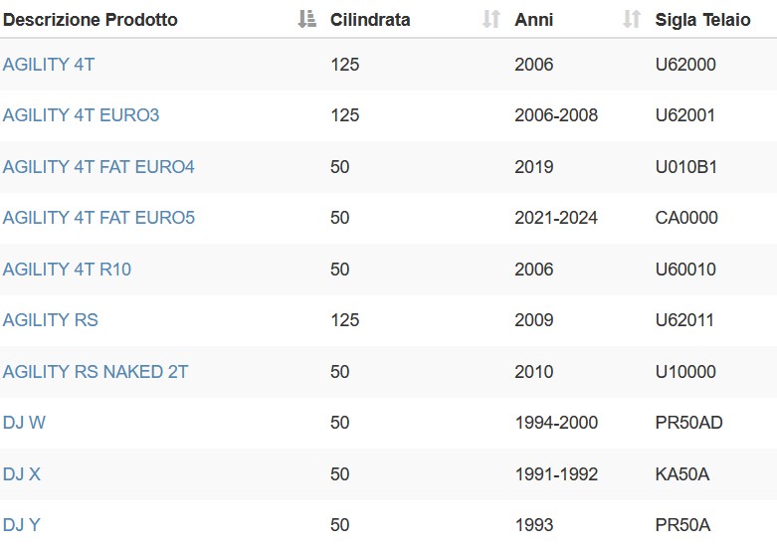Sort by Descrizione Prodotto using sort icon
The height and width of the screenshot is (550, 777).
(x=306, y=19)
